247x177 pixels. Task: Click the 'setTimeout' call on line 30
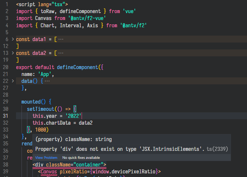click(40, 109)
